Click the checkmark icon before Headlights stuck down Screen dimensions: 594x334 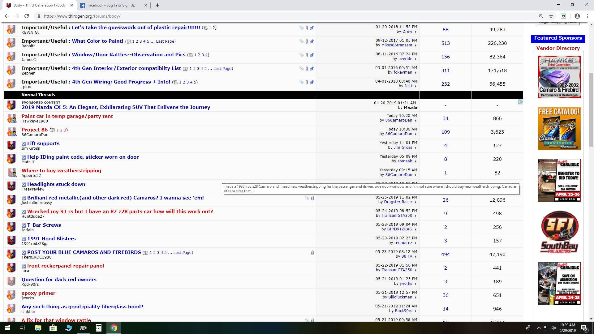(x=24, y=185)
